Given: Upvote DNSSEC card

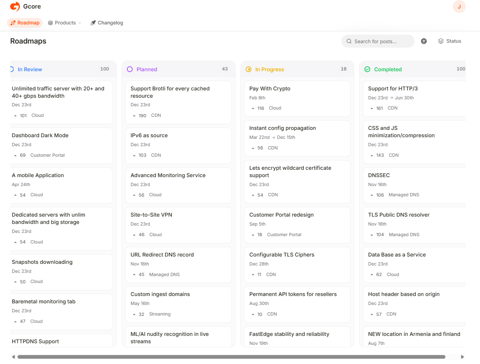Looking at the screenshot, I should (377, 195).
